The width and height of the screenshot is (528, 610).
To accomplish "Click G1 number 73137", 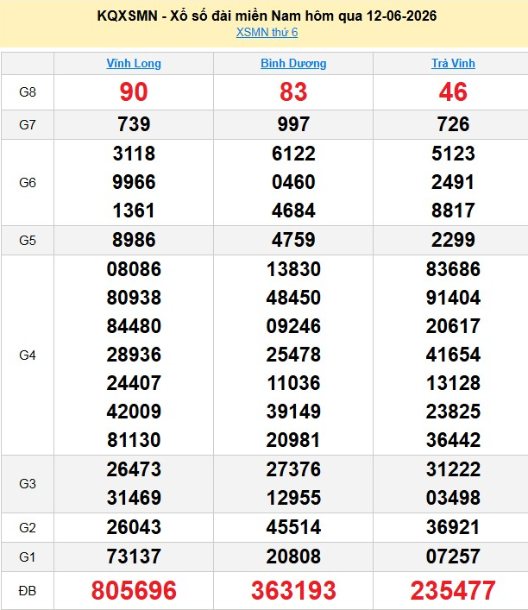I will click(134, 557).
